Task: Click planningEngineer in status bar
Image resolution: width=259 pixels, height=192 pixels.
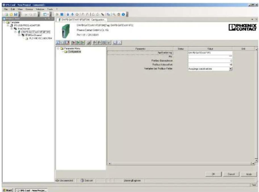Action: coord(132,181)
